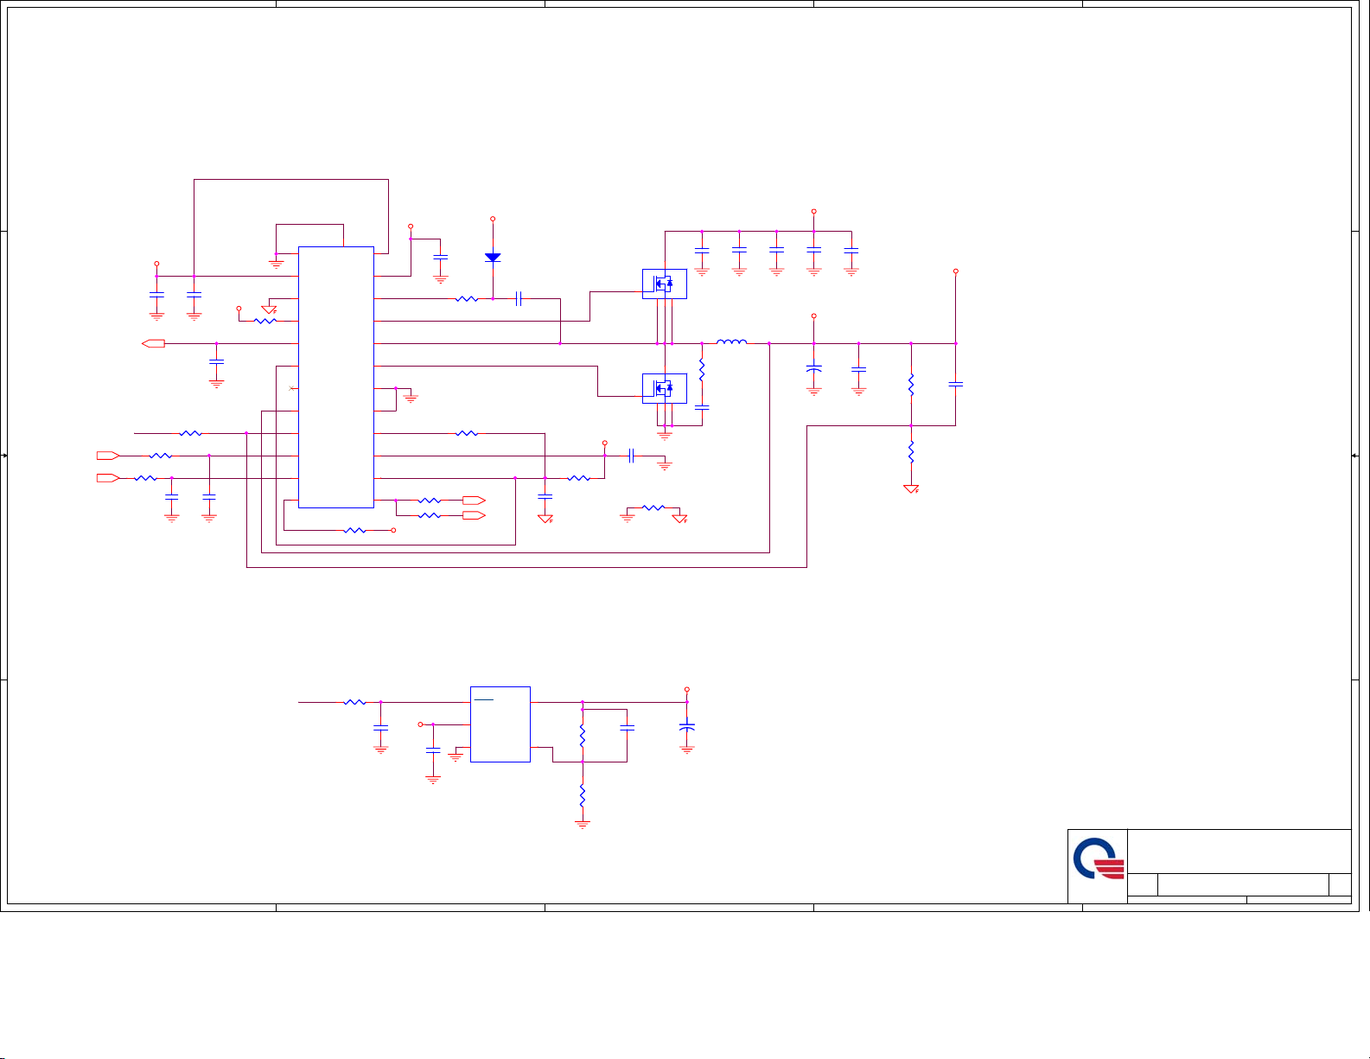Select the non-polarized capacitor beside output polarized capacitor
Screen dimensions: 1370x1059
click(858, 368)
